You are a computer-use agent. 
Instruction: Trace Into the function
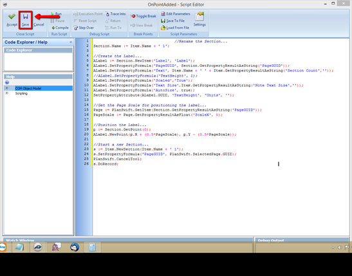tap(115, 14)
